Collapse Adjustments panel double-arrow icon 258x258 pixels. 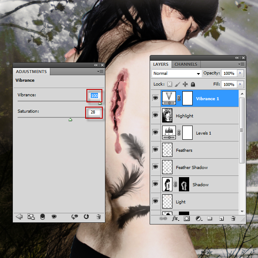[96, 65]
